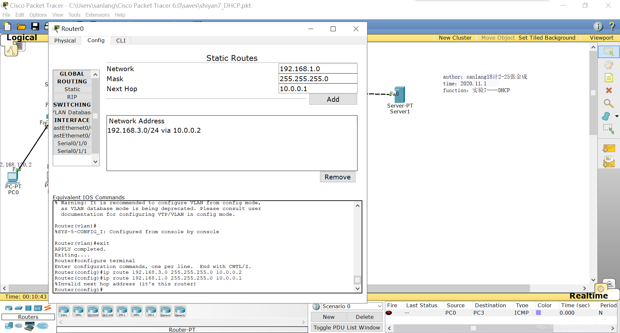Click Toggle PDU List Window button

pos(347,328)
